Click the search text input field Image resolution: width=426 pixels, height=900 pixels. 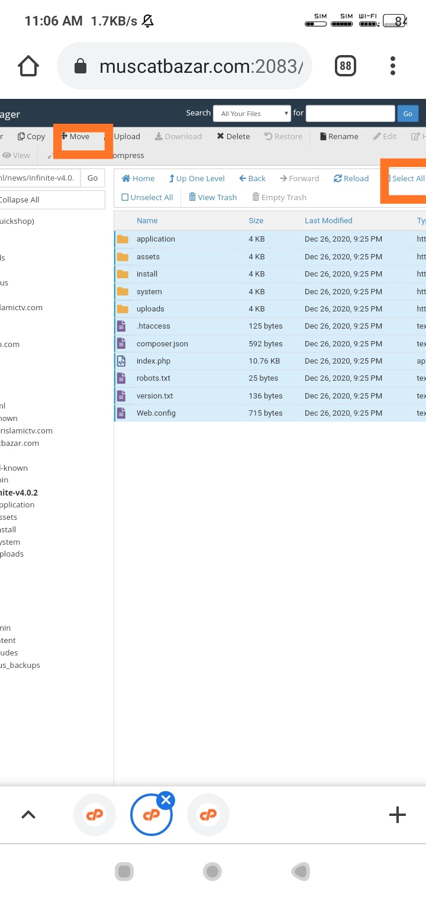pos(350,114)
